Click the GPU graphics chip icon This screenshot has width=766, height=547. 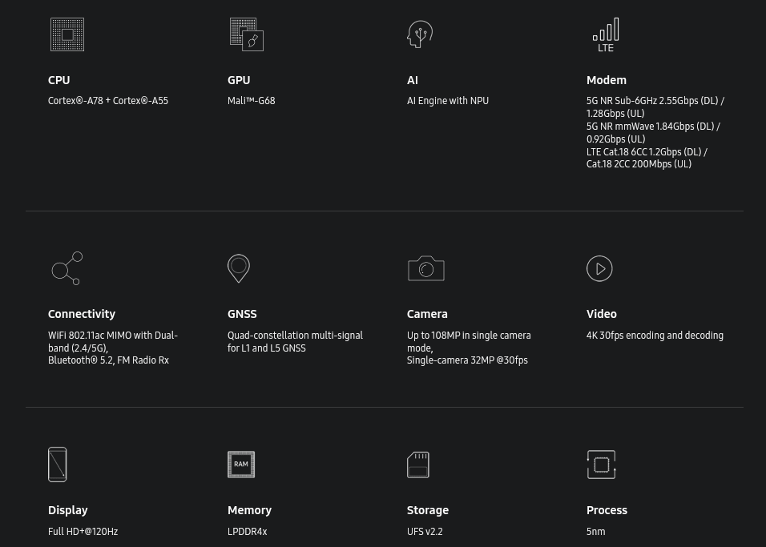point(246,34)
